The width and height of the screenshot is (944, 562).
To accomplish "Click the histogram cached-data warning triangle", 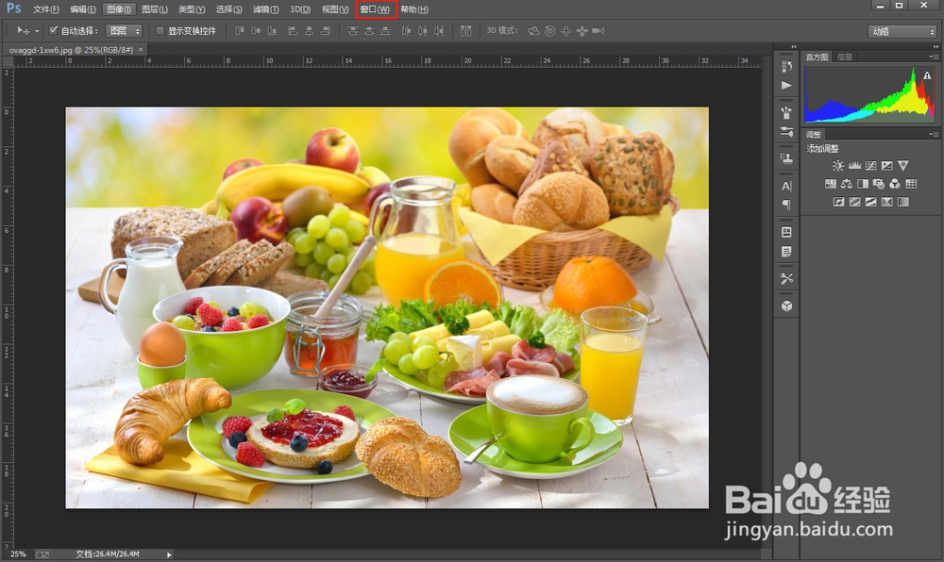I will [x=927, y=75].
